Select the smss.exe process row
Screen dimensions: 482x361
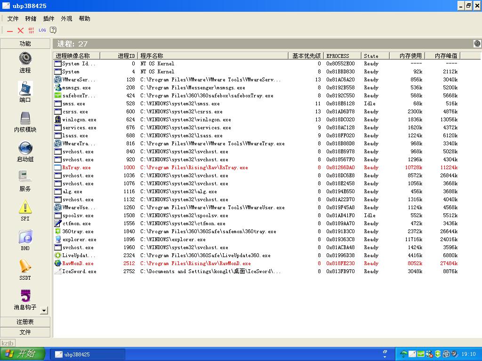[257, 103]
